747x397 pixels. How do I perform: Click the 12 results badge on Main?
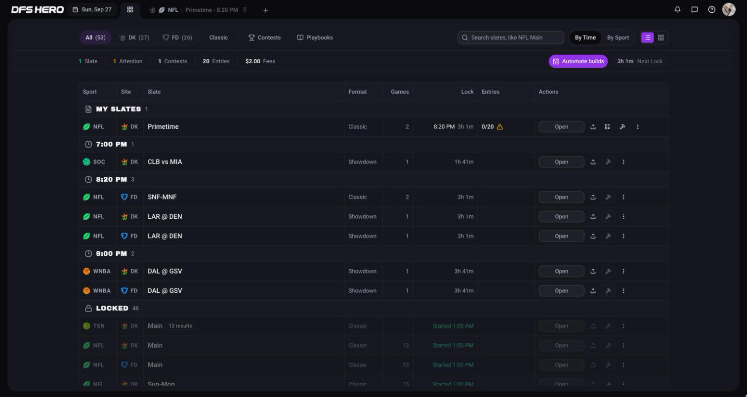click(x=180, y=326)
